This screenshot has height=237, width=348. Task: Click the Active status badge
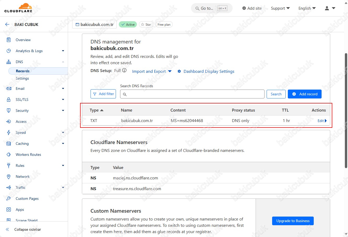click(128, 24)
